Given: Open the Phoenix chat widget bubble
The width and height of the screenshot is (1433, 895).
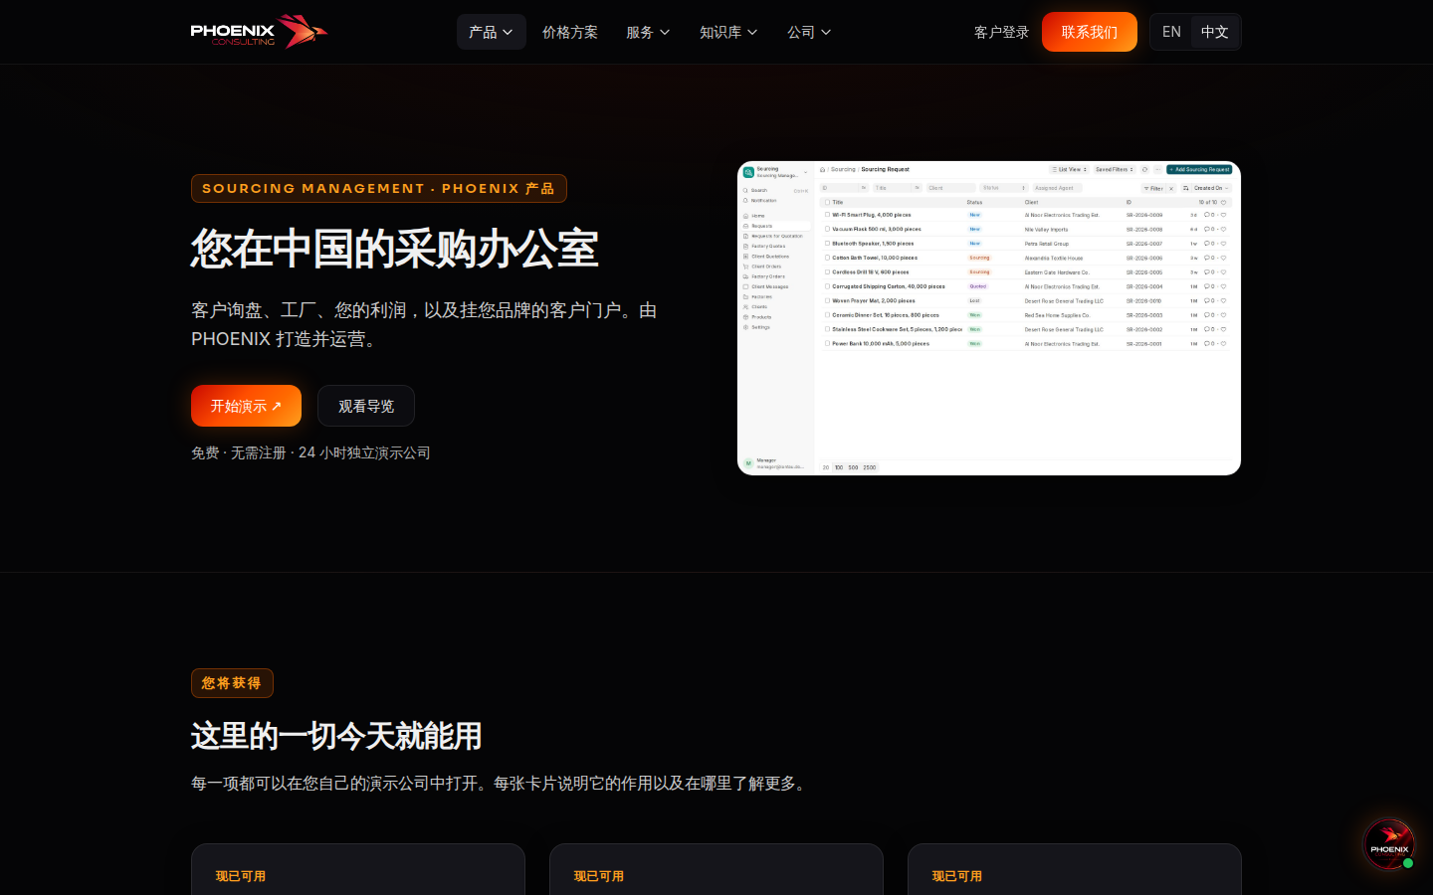Looking at the screenshot, I should [x=1388, y=844].
